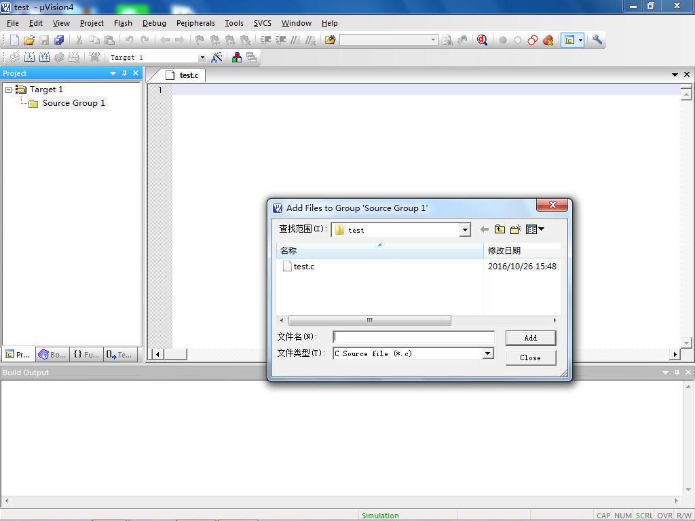695x521 pixels.
Task: Open the file type 'C Source file' dropdown
Action: click(487, 353)
